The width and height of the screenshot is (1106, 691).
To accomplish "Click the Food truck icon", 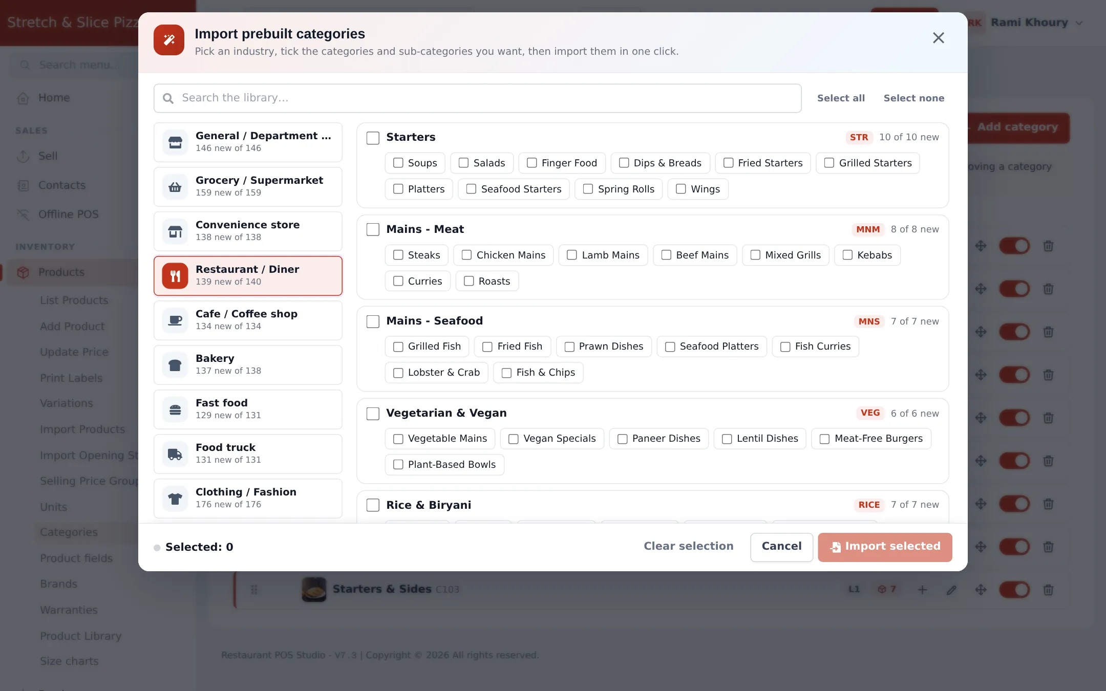I will [175, 454].
